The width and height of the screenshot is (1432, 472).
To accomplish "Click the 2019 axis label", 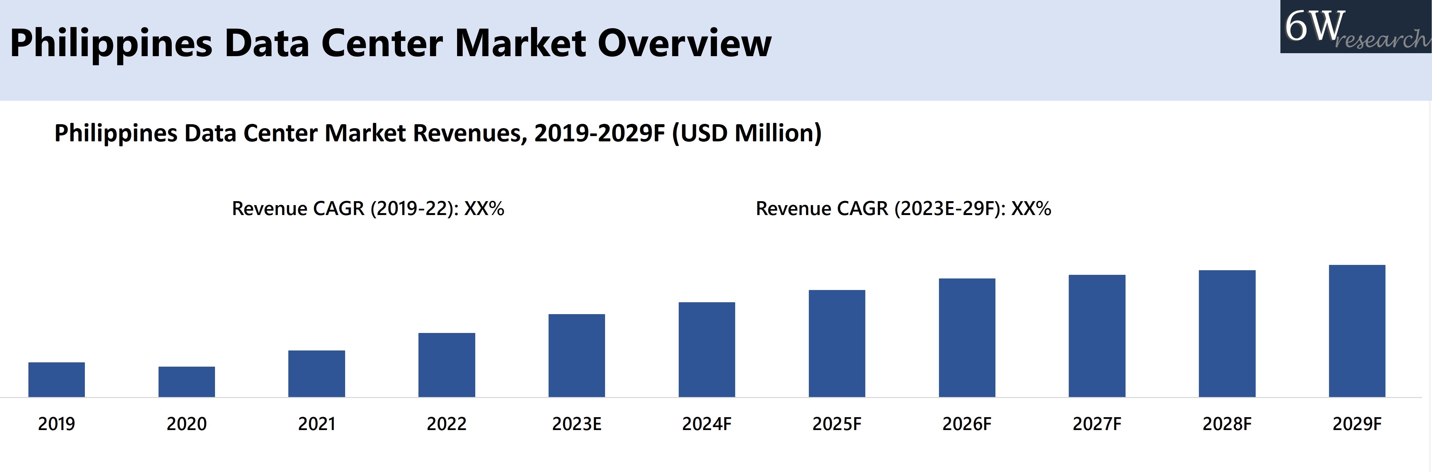I will click(57, 424).
